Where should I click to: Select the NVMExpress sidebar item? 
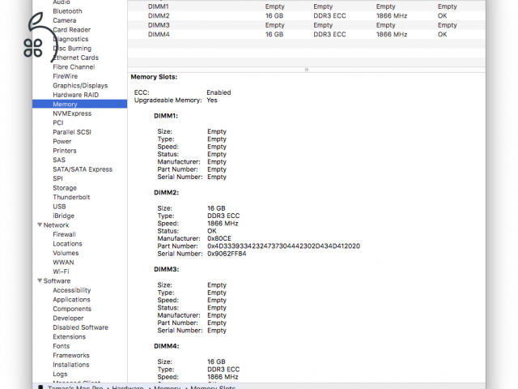[x=72, y=113]
